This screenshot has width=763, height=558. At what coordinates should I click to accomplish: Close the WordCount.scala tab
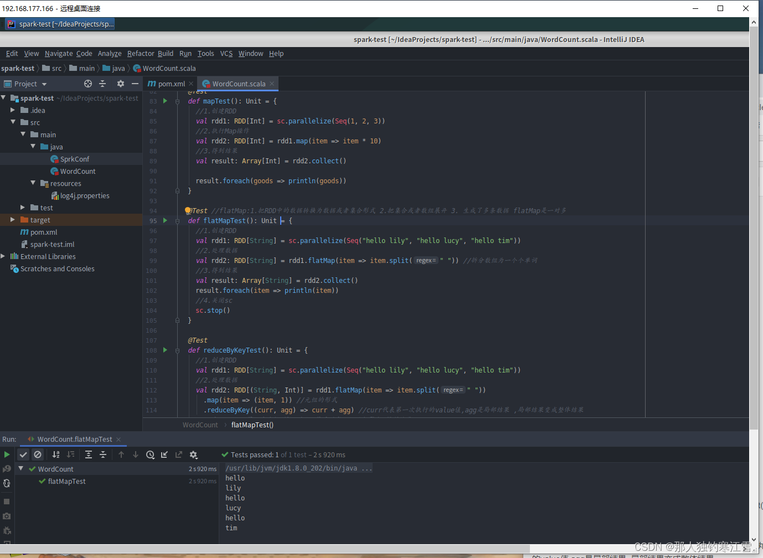[272, 84]
